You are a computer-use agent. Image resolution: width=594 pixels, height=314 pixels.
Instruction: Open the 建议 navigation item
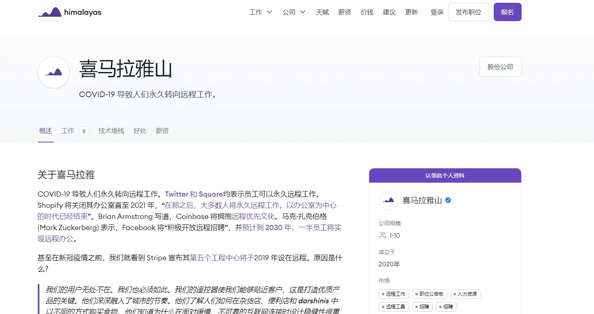389,12
